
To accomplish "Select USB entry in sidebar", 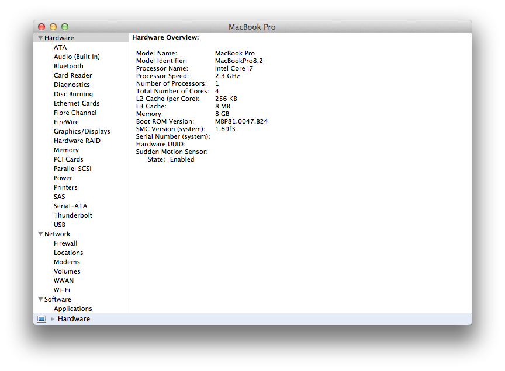I will click(60, 225).
